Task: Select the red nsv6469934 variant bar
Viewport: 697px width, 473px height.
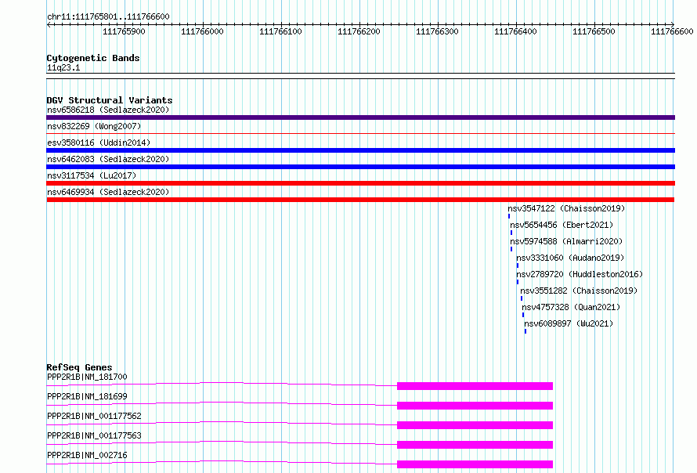Action: tap(360, 200)
